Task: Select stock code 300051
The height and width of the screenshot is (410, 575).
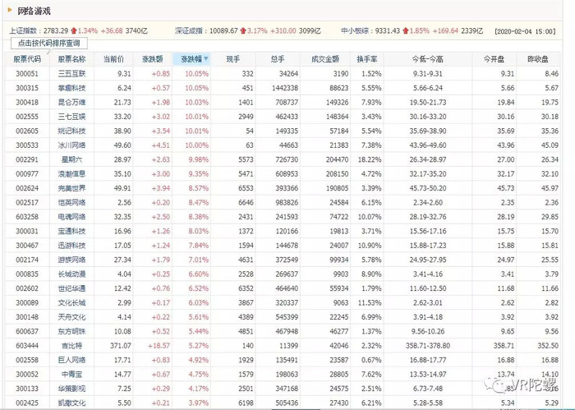Action: 27,74
